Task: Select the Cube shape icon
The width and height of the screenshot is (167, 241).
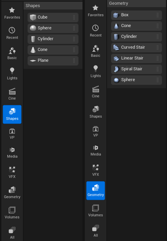Action: coord(33,17)
